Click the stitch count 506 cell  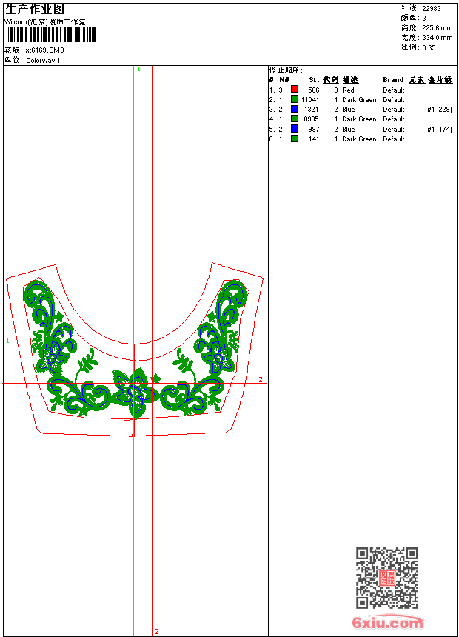click(314, 90)
